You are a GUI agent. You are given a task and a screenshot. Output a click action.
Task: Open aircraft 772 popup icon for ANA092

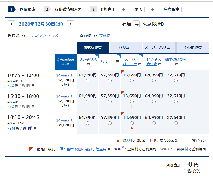16,106
